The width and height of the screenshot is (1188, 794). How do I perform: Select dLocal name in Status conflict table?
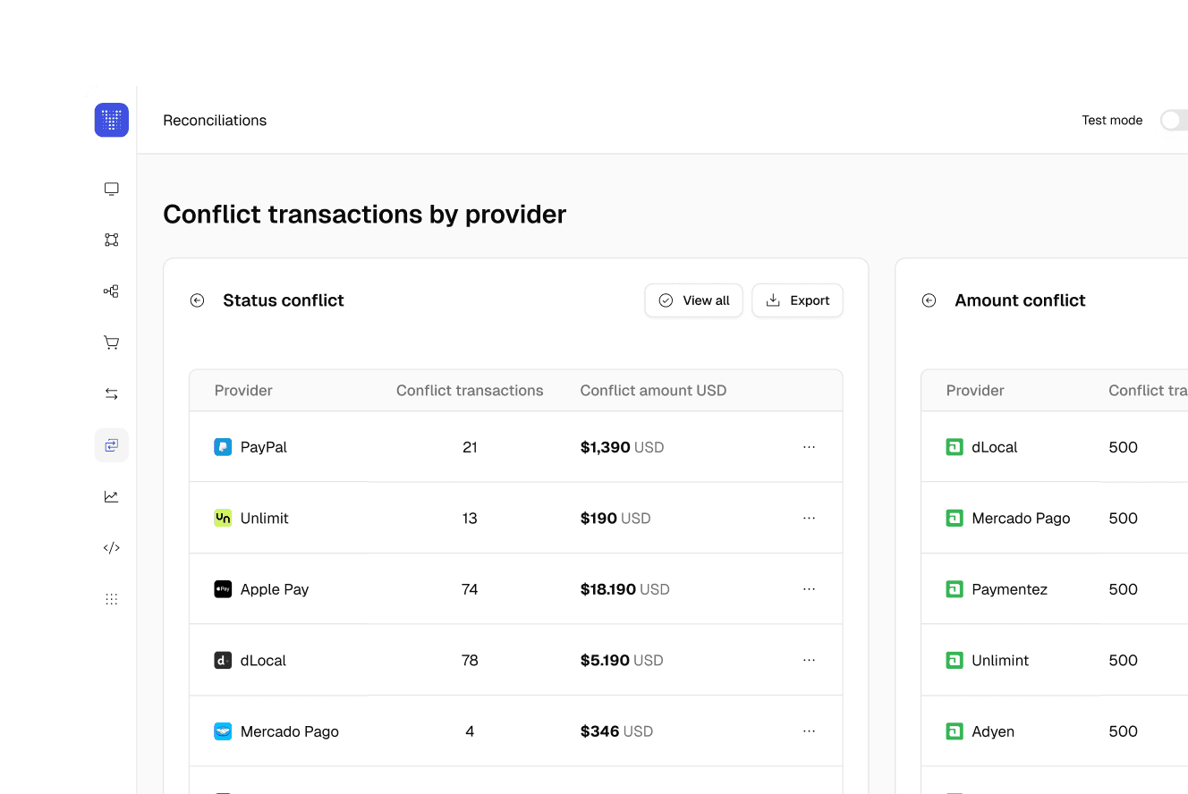tap(263, 660)
